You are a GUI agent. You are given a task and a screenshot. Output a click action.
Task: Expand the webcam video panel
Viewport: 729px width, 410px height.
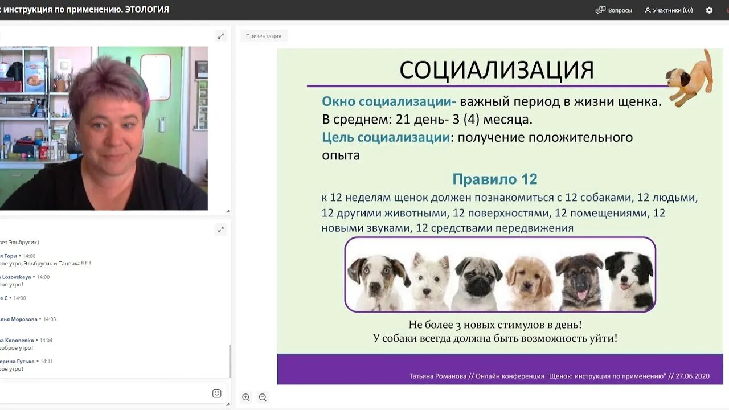tap(220, 36)
